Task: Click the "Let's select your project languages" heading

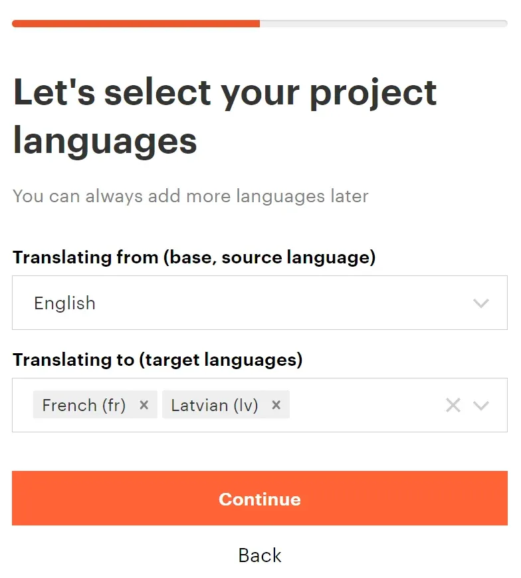Action: coord(225,116)
